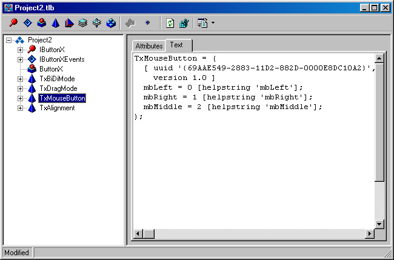Click the red New Interface toolbar icon
The height and width of the screenshot is (260, 394).
click(x=13, y=23)
